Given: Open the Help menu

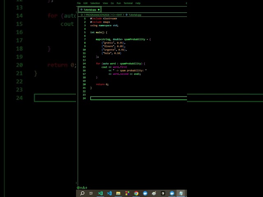Looking at the screenshot, I should pos(138,3).
